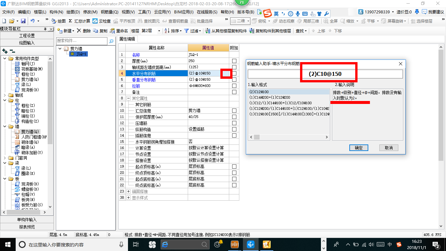Expand 显示样式 property group
The width and height of the screenshot is (446, 251).
click(x=129, y=197)
